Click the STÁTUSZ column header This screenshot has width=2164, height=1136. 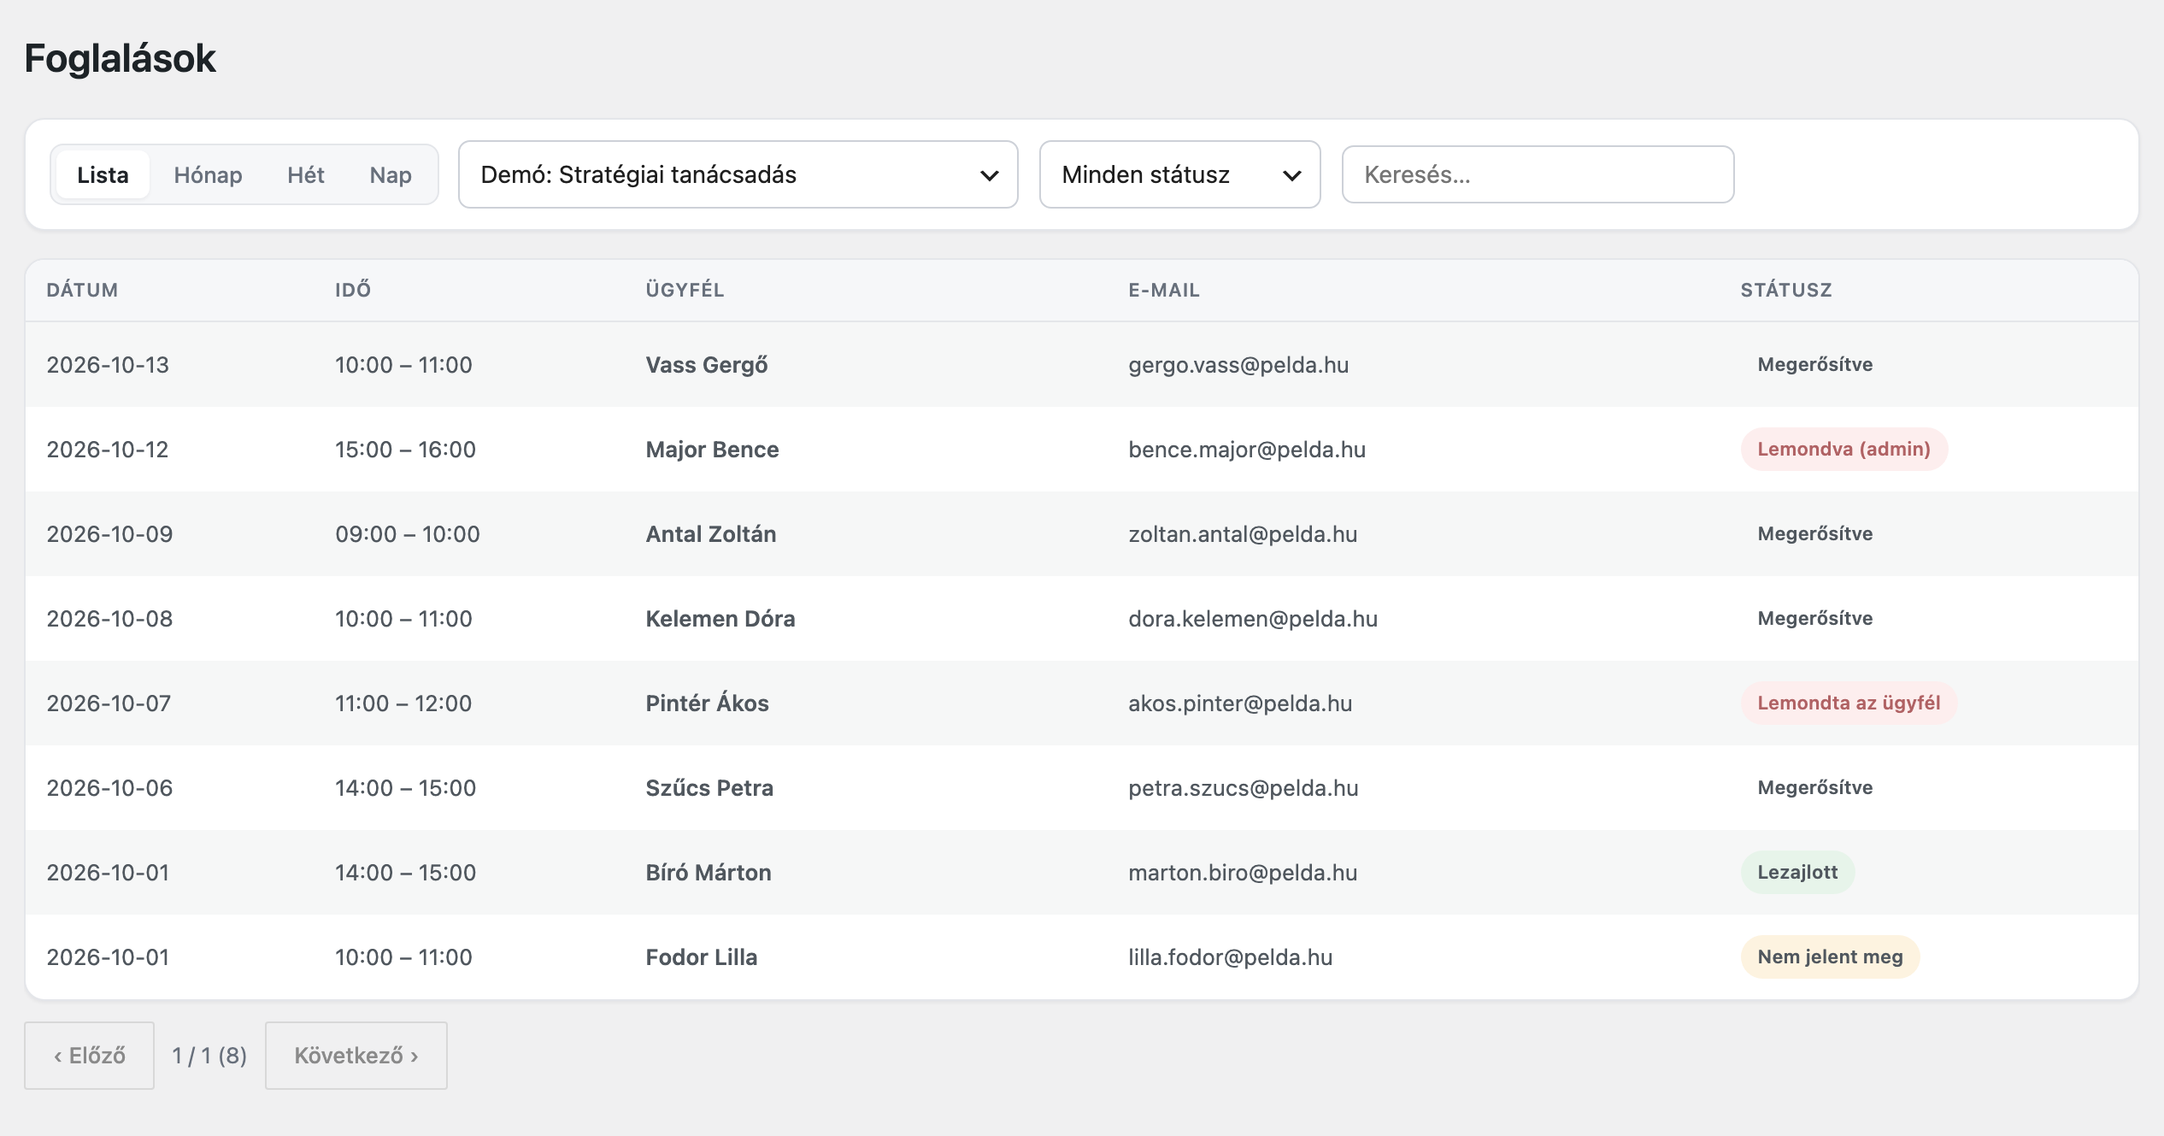point(1786,290)
